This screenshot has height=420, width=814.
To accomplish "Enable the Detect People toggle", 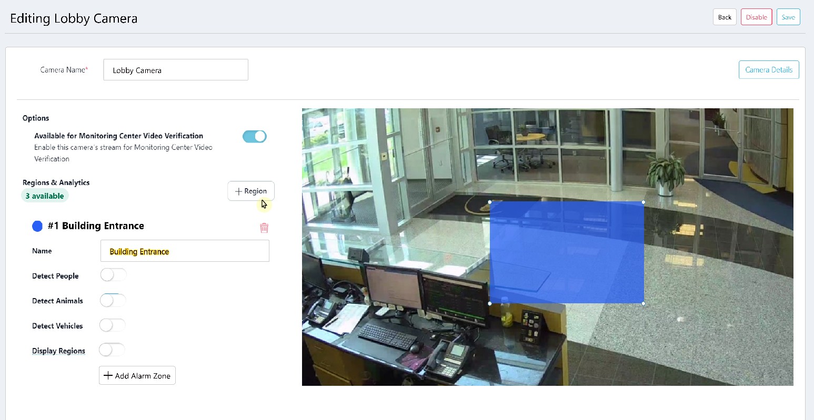I will (x=113, y=275).
